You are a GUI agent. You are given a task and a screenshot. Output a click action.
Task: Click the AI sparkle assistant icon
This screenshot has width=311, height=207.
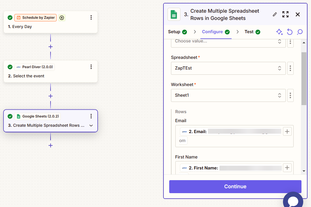(x=279, y=32)
